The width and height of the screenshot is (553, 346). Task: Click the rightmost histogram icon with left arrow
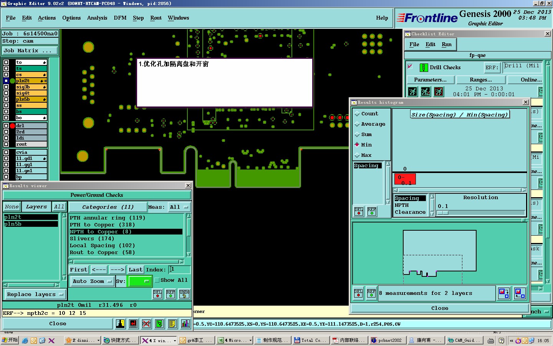tap(520, 293)
